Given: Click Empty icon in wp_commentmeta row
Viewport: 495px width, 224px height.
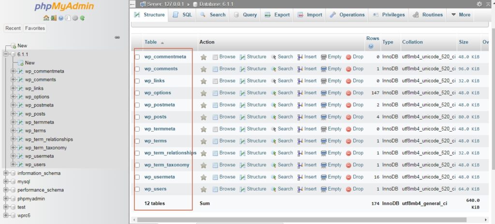Looking at the screenshot, I should [x=323, y=57].
